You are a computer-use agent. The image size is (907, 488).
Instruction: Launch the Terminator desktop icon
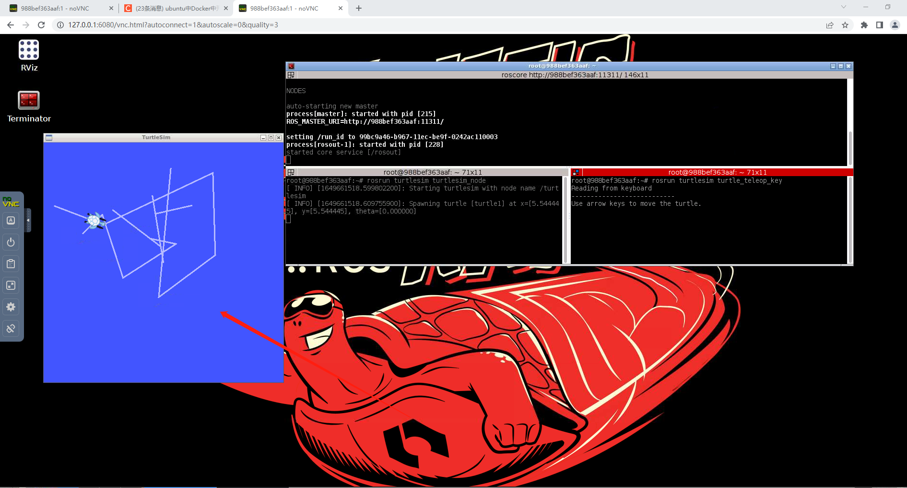point(29,107)
